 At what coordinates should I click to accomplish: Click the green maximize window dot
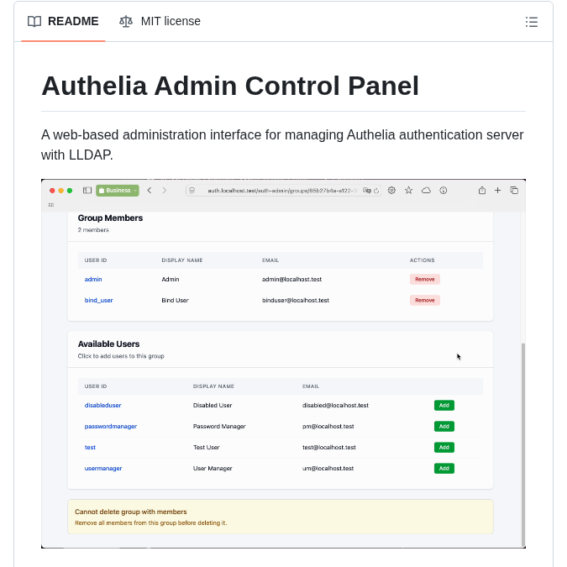coord(70,191)
